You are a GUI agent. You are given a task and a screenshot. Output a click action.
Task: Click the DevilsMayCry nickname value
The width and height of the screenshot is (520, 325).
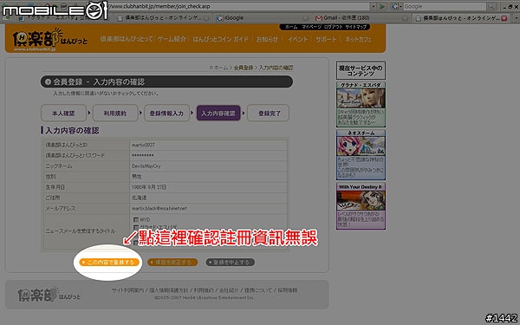(146, 166)
